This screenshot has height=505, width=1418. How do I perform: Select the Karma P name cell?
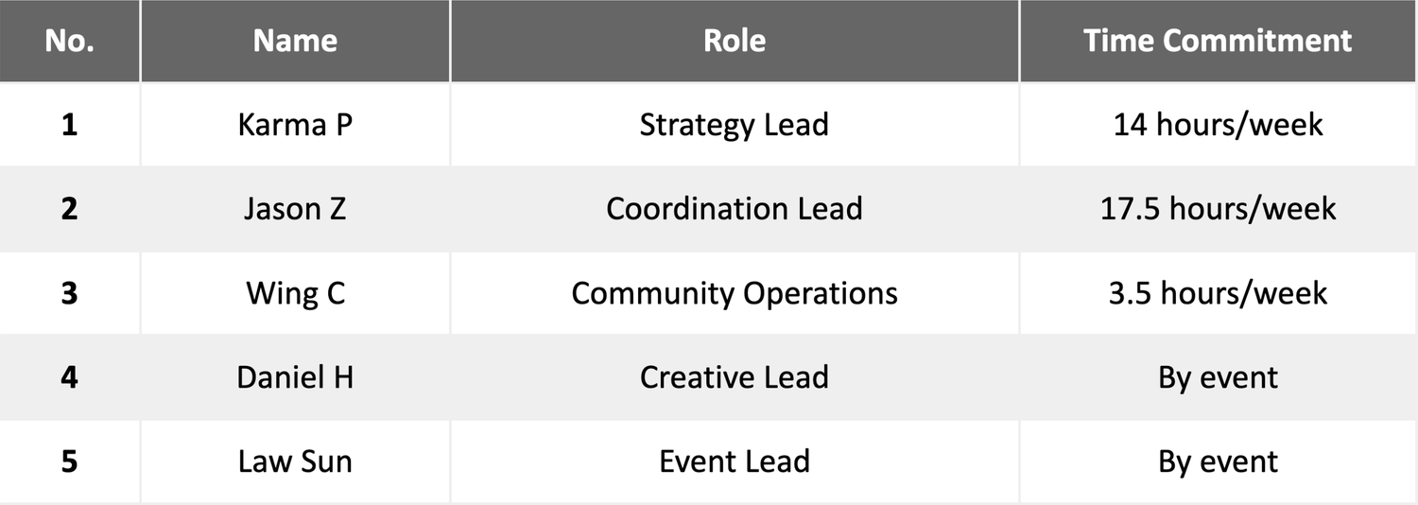click(295, 125)
